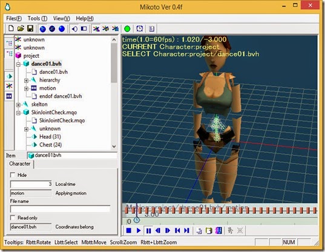325x252 pixels.
Task: Select the Chest (24) tree item
Action: 51,145
